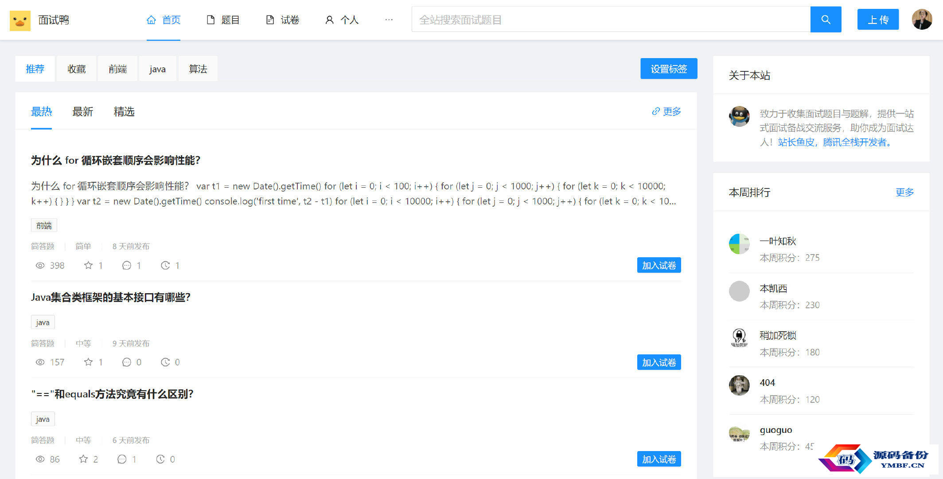Add for 循环 question to 试卷
This screenshot has height=479, width=943.
tap(659, 265)
